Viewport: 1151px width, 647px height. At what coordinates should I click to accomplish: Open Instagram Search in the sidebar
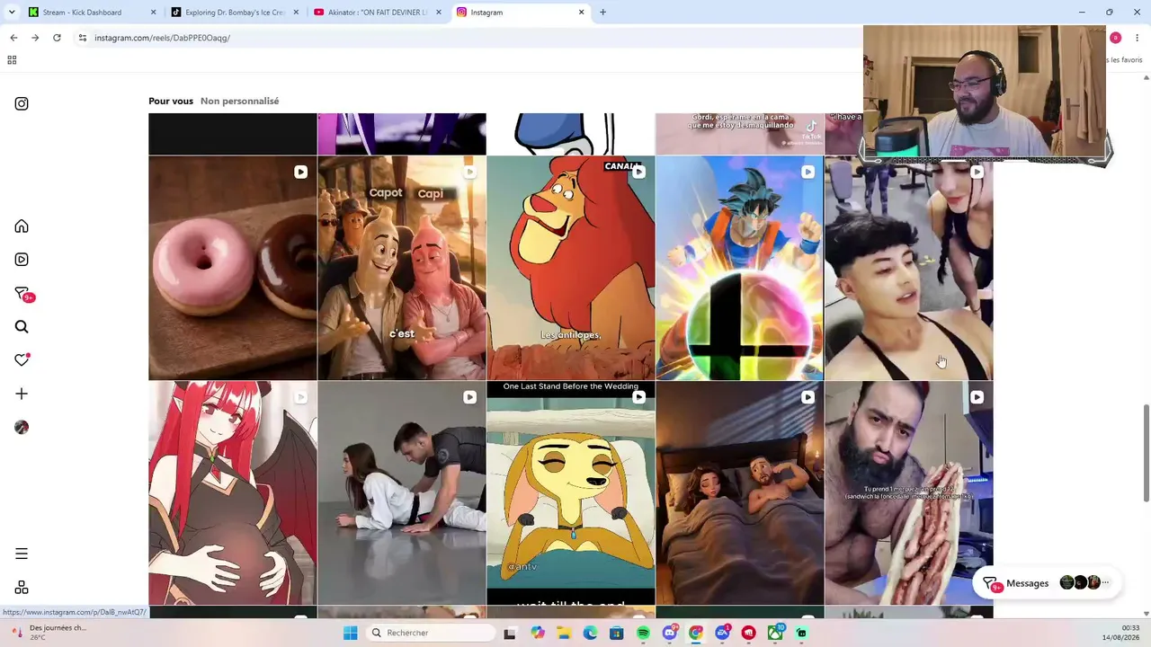[x=22, y=327]
